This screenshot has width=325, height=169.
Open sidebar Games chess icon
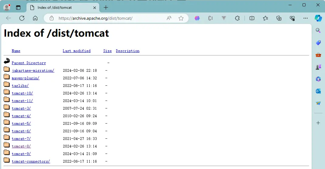pyautogui.click(x=318, y=67)
